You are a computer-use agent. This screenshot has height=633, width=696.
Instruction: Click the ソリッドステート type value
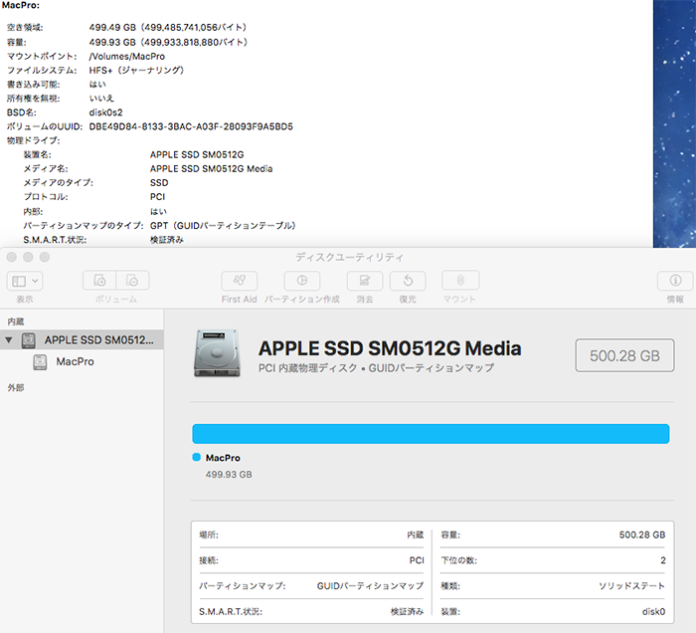pos(631,586)
